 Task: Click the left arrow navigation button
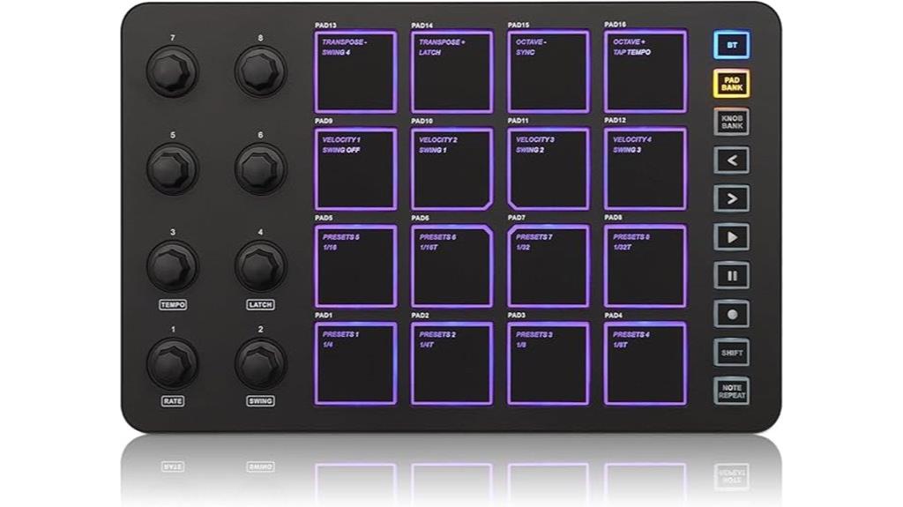point(731,160)
